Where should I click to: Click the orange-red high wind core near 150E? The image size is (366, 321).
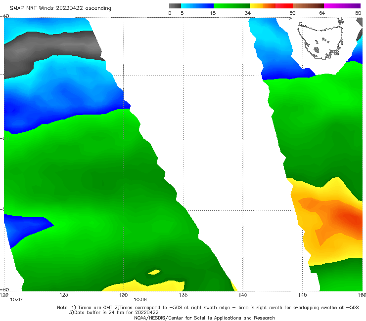tap(350, 218)
